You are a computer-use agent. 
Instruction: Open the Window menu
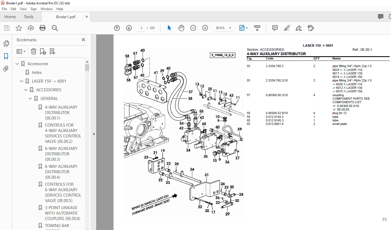(47, 9)
